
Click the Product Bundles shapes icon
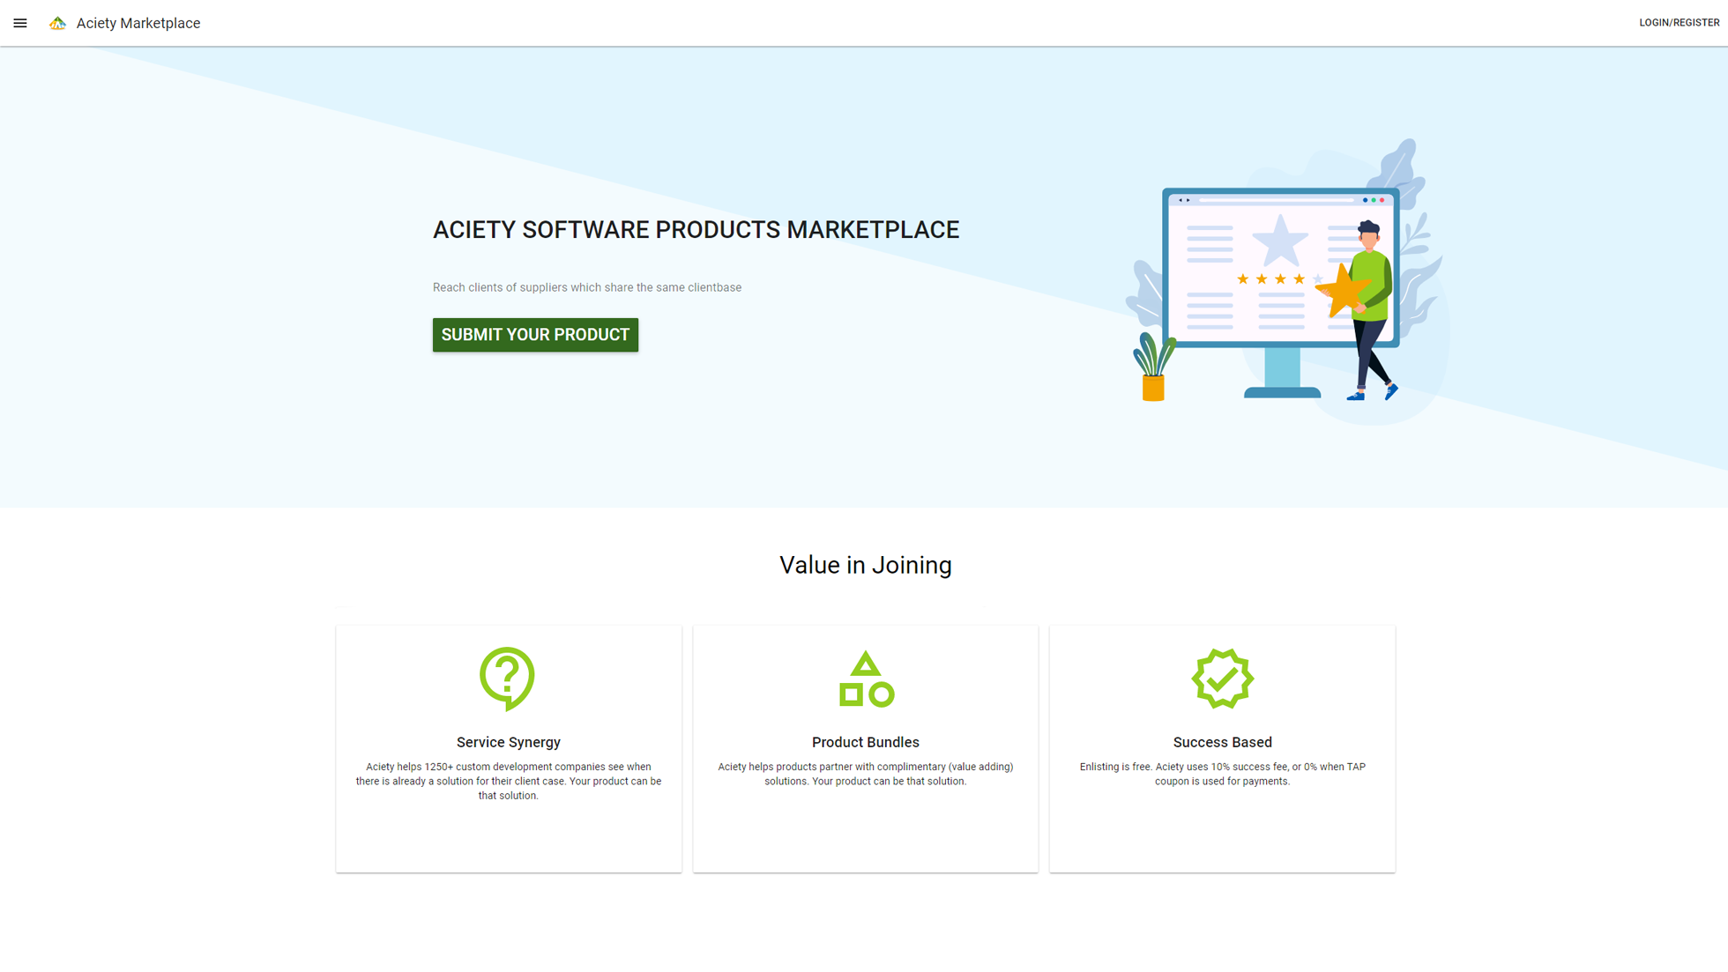click(866, 679)
